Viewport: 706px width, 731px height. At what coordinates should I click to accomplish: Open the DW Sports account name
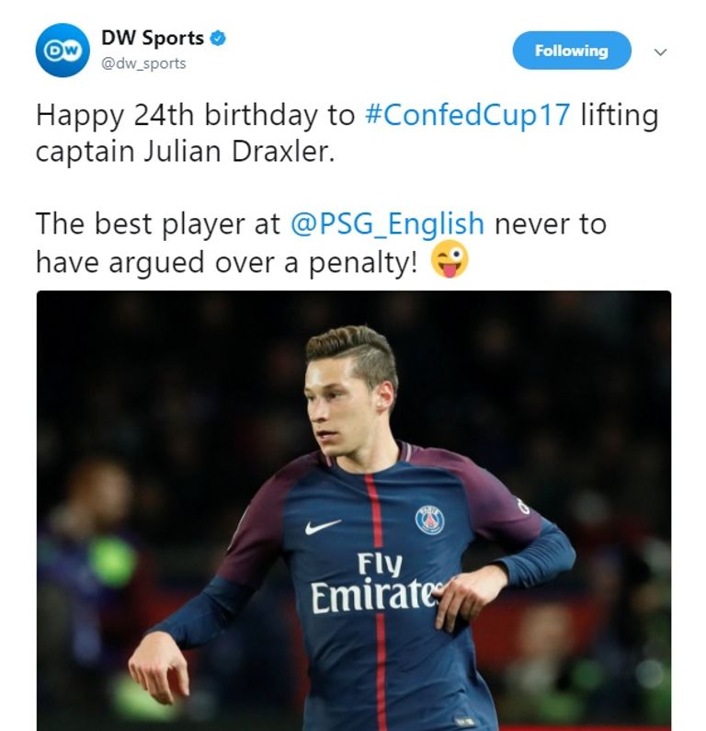coord(153,38)
